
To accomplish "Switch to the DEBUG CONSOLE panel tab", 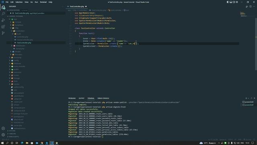I will (103, 98).
